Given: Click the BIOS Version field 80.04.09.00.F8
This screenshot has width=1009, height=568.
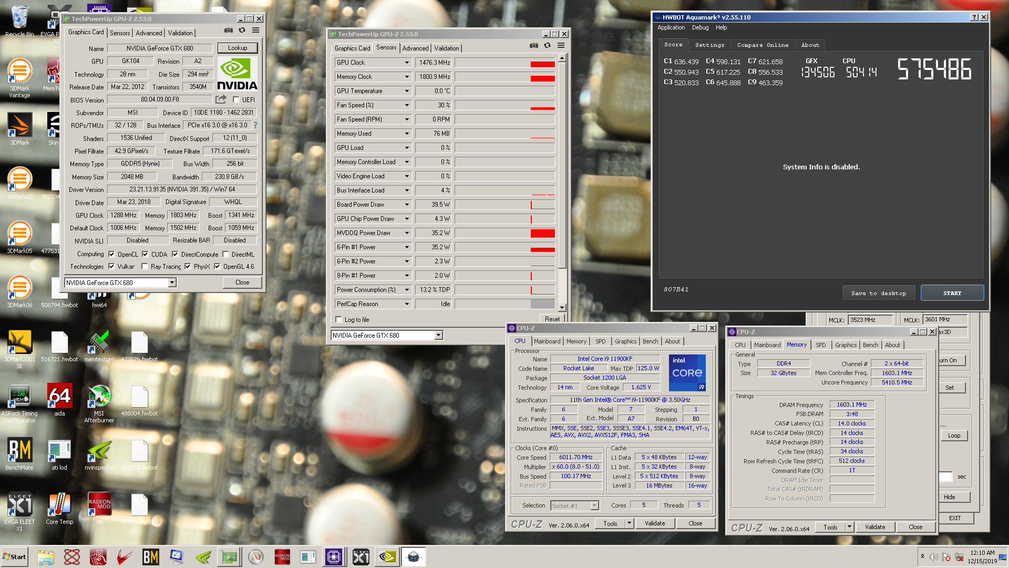Looking at the screenshot, I should (x=160, y=99).
